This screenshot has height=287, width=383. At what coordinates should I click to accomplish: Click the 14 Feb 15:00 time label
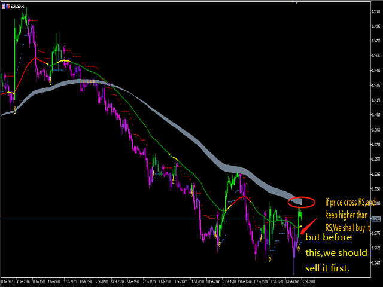coord(276,282)
